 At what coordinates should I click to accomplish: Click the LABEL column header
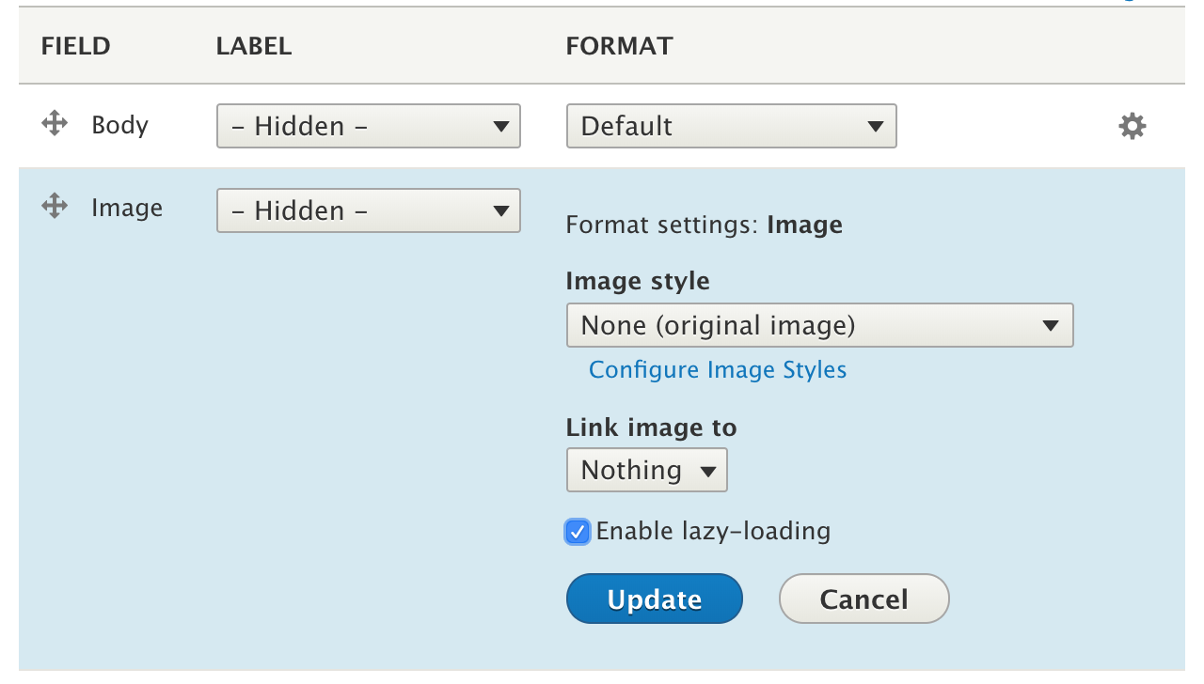click(254, 46)
